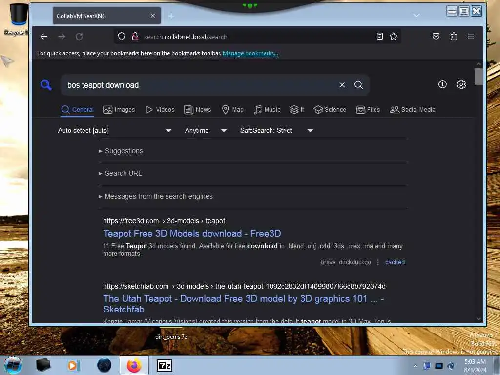Open the media player taskbar icon

pos(73,365)
